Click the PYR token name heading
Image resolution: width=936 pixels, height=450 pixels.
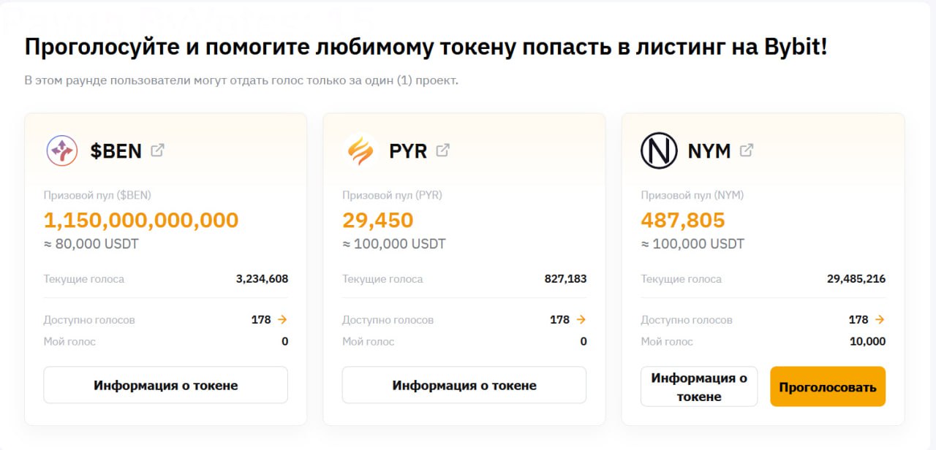[408, 151]
